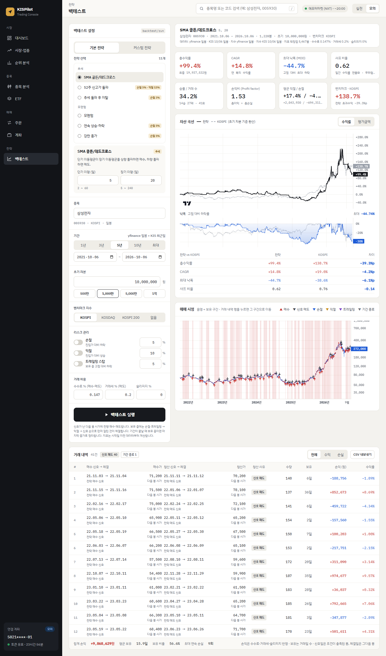Open the end date calendar picker icon
Image resolution: width=386 pixels, height=656 pixels.
160,257
